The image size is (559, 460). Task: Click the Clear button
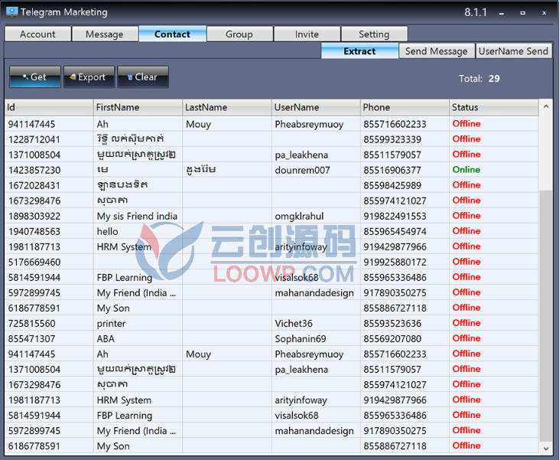pos(143,77)
